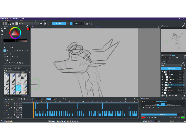Select the Transform tool in toolbox
186x140 pixels.
point(5,54)
